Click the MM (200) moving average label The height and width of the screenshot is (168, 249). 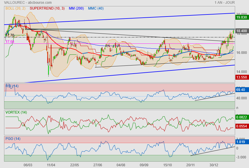point(76,8)
